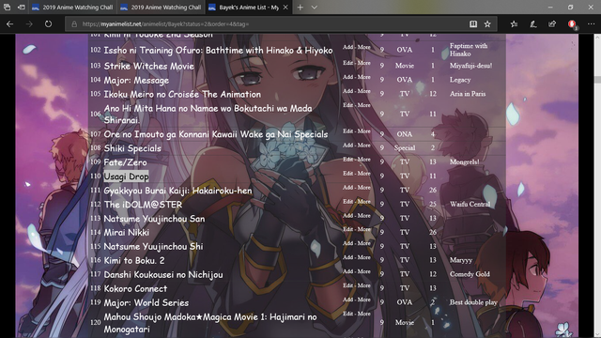Open the Favorites hub icon

point(514,24)
